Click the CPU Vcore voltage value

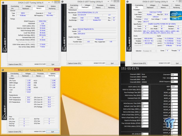[x=28, y=80]
